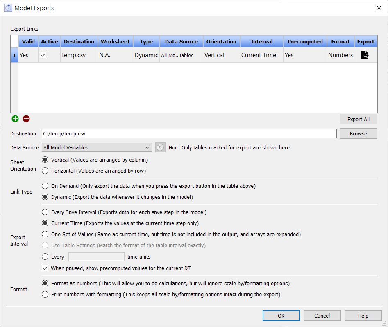
Task: Click the Every time units input field
Action: coord(97,257)
